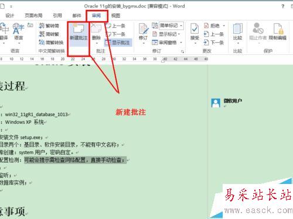Click the highlighted text 可能会提示需检查网络配置
The height and width of the screenshot is (219, 293).
pos(55,160)
